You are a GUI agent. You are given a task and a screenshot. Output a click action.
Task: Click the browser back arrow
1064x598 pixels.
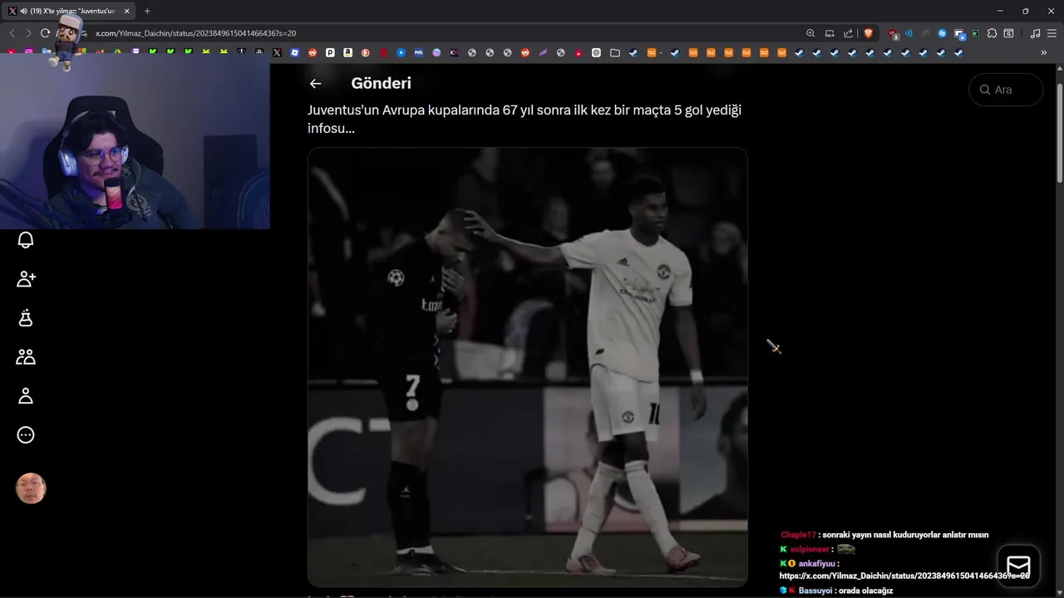12,33
